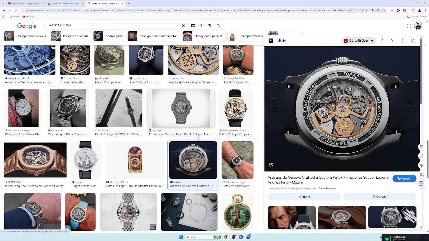Open the mobile.x.com Ciottolo Azzurro thumbnail

coord(146,60)
